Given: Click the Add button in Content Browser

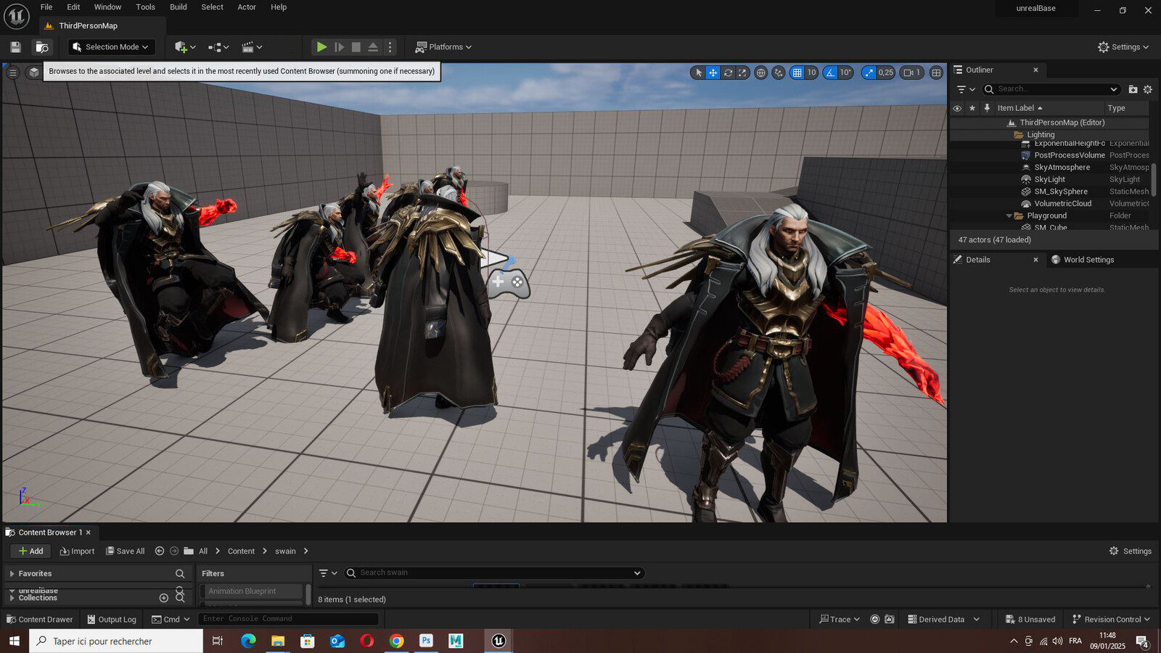Looking at the screenshot, I should tap(30, 551).
